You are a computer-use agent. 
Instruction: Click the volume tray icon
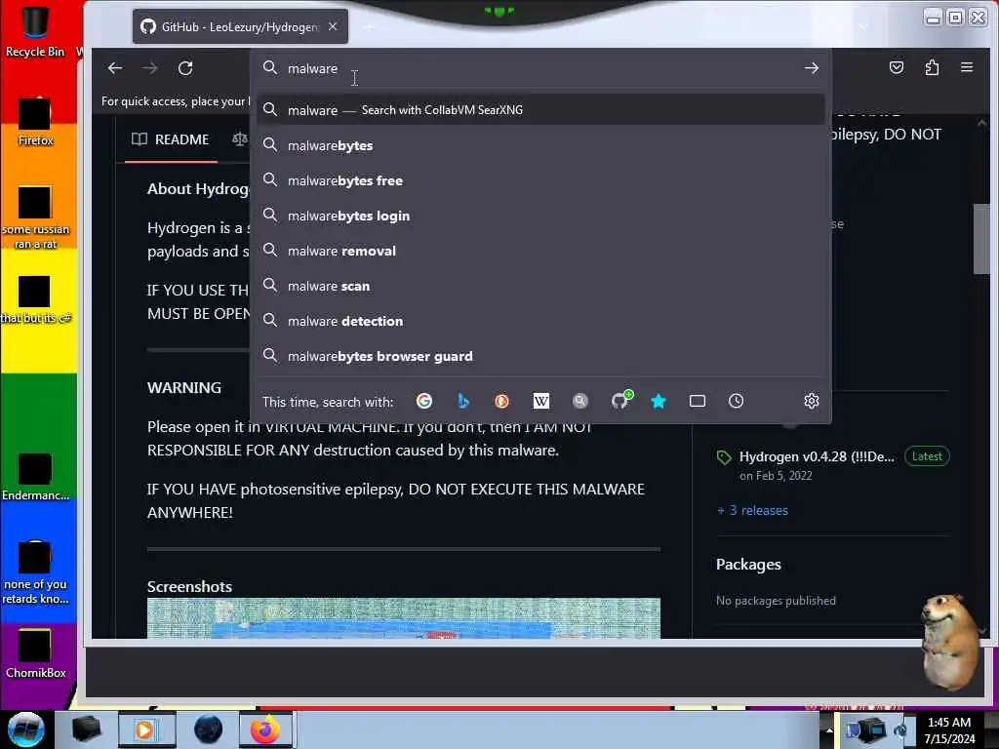(900, 730)
